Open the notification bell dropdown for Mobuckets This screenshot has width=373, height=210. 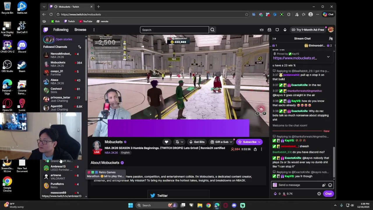point(179,142)
